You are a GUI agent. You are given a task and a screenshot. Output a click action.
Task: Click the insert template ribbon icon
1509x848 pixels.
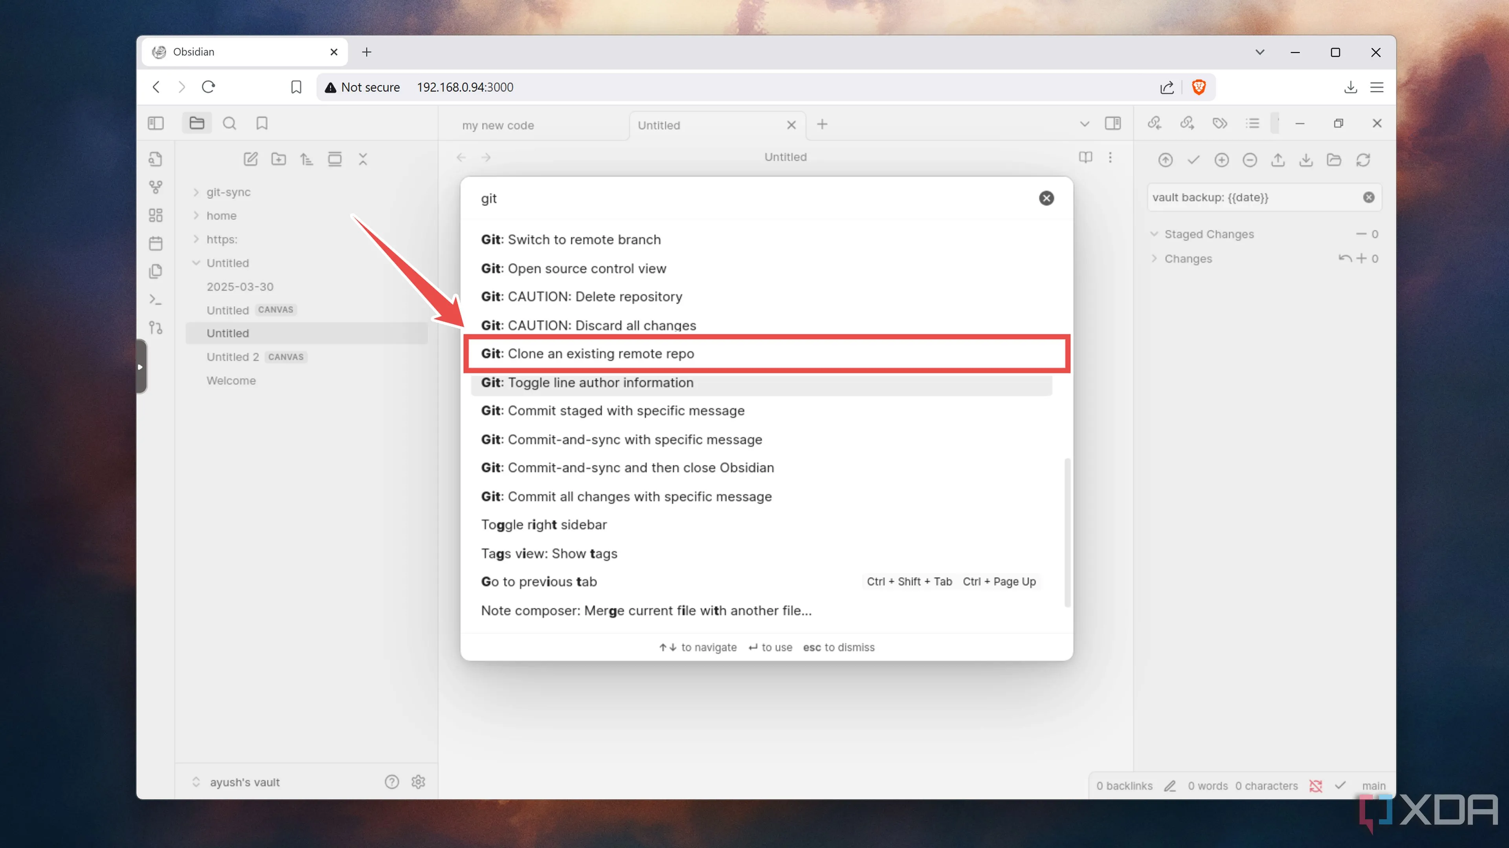(155, 272)
